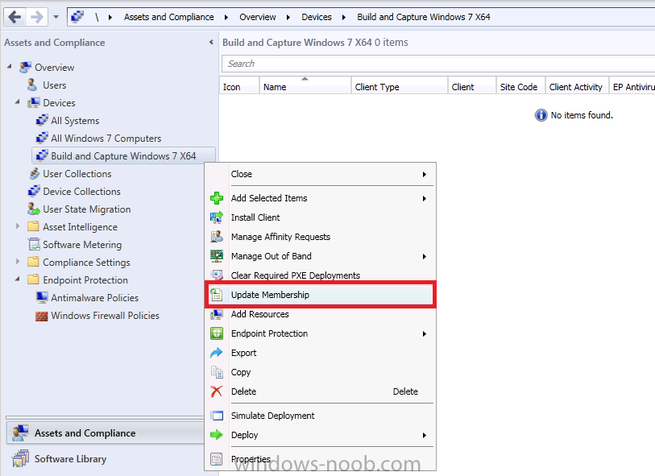The width and height of the screenshot is (655, 476).
Task: Open the Close submenu in context menu
Action: coord(321,174)
